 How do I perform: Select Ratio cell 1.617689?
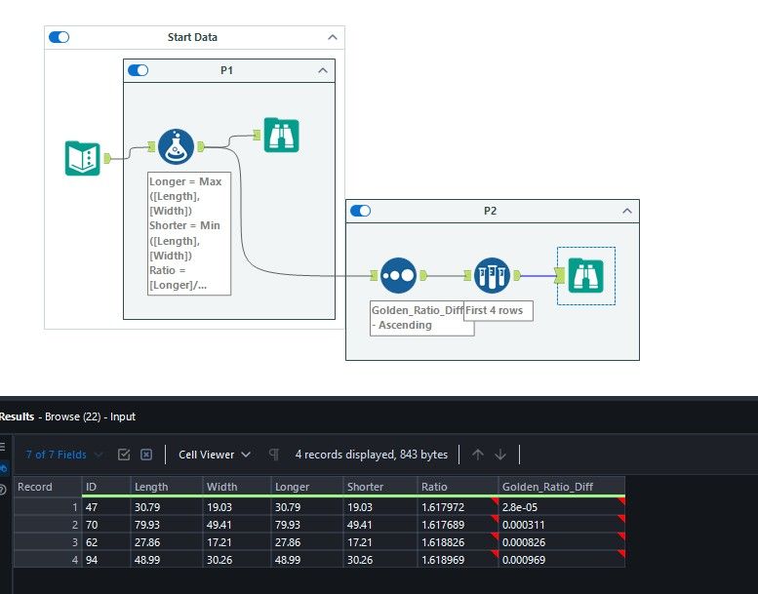click(x=458, y=525)
